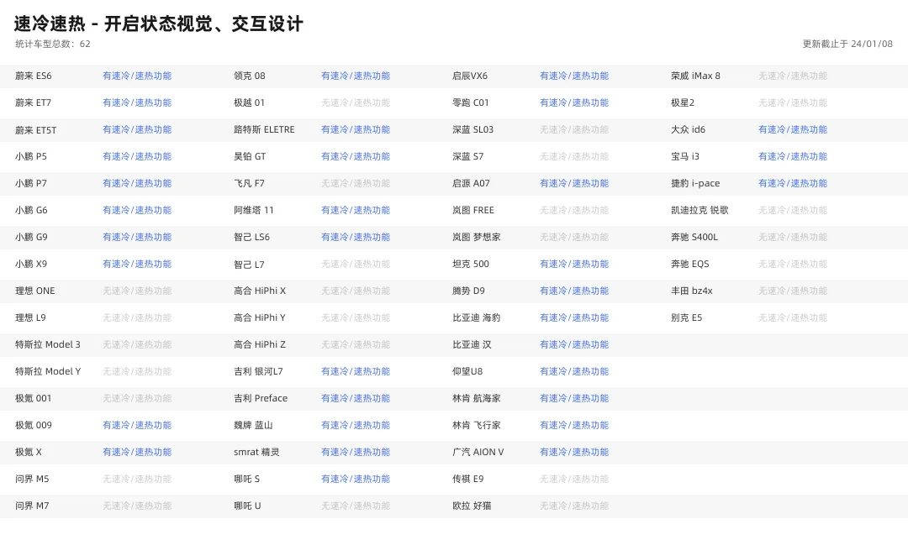
Task: Select 极星2 model name
Action: click(683, 103)
